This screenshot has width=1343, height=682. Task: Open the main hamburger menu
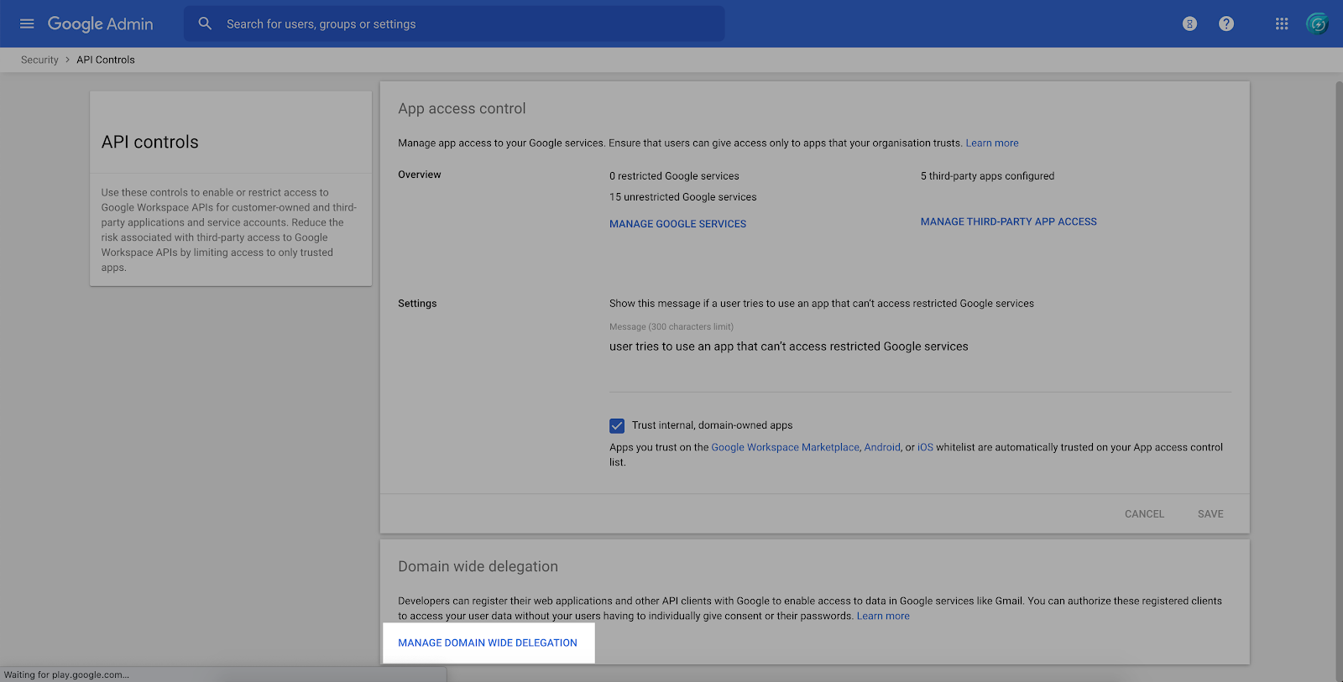pyautogui.click(x=27, y=23)
